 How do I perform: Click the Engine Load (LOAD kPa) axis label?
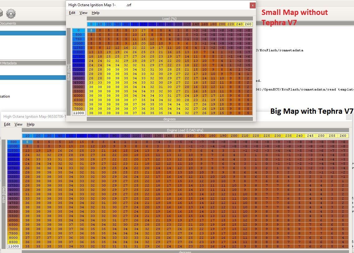click(185, 130)
